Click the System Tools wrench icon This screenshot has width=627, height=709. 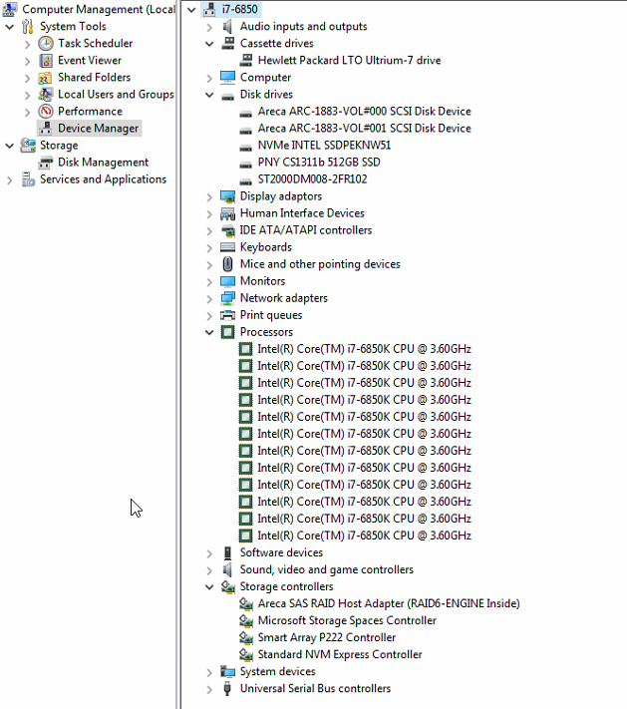(28, 27)
